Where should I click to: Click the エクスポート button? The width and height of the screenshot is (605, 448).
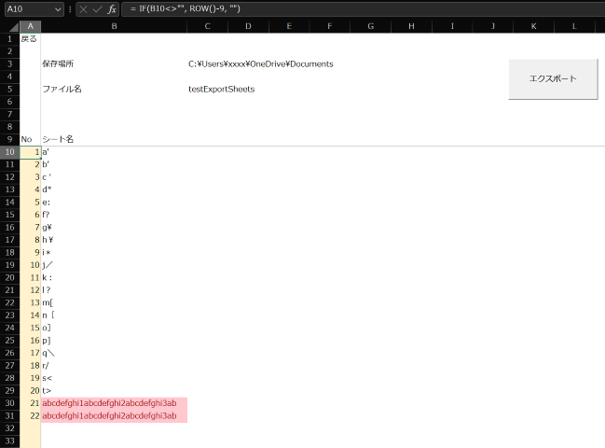pyautogui.click(x=553, y=79)
